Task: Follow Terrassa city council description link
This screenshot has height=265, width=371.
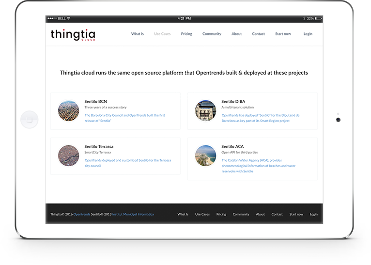Action: 128,163
